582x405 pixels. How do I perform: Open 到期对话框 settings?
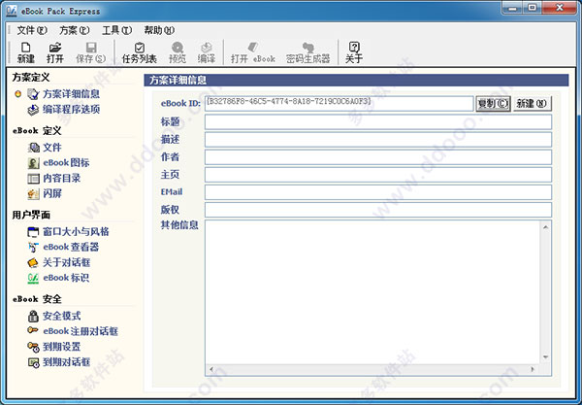(58, 362)
